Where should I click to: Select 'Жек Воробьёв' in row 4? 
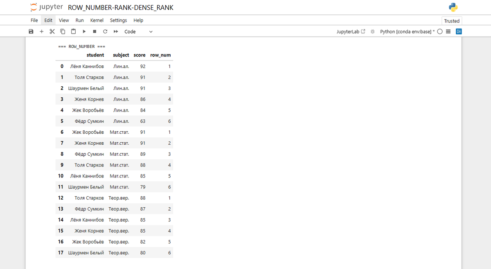88,110
